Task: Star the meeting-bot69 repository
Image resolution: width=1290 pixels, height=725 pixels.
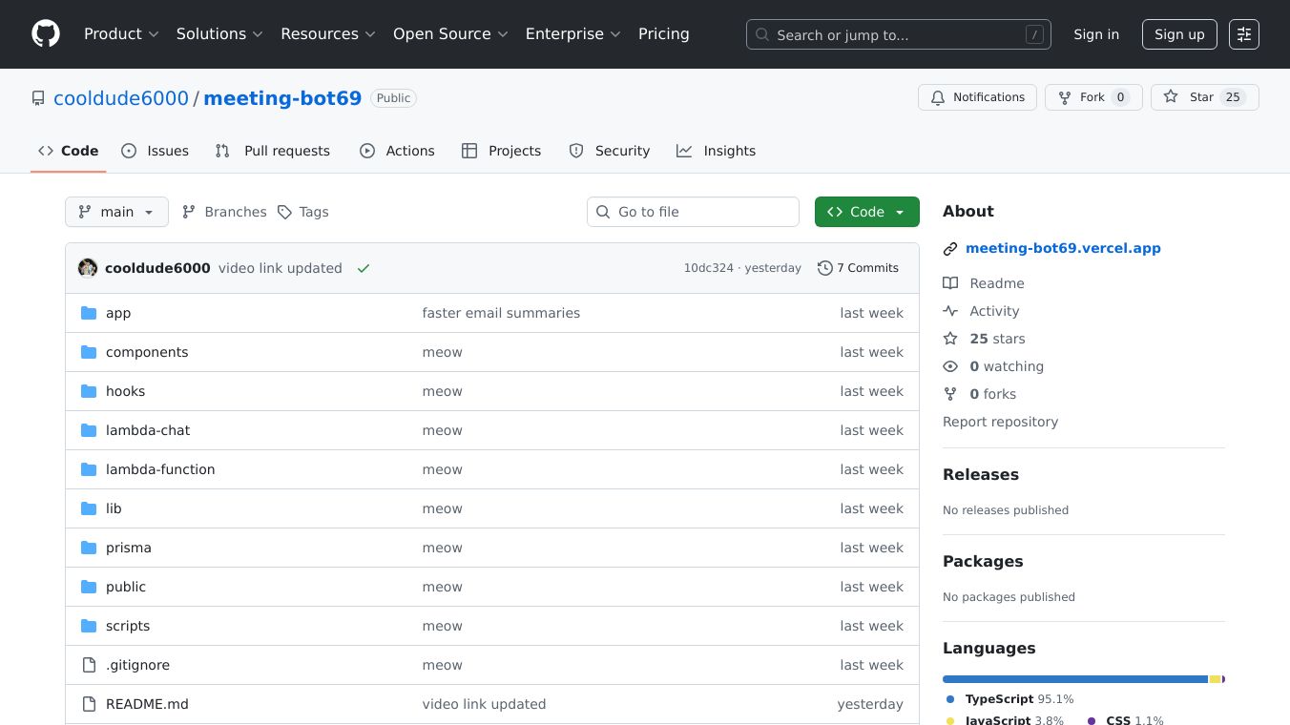Action: point(1203,97)
